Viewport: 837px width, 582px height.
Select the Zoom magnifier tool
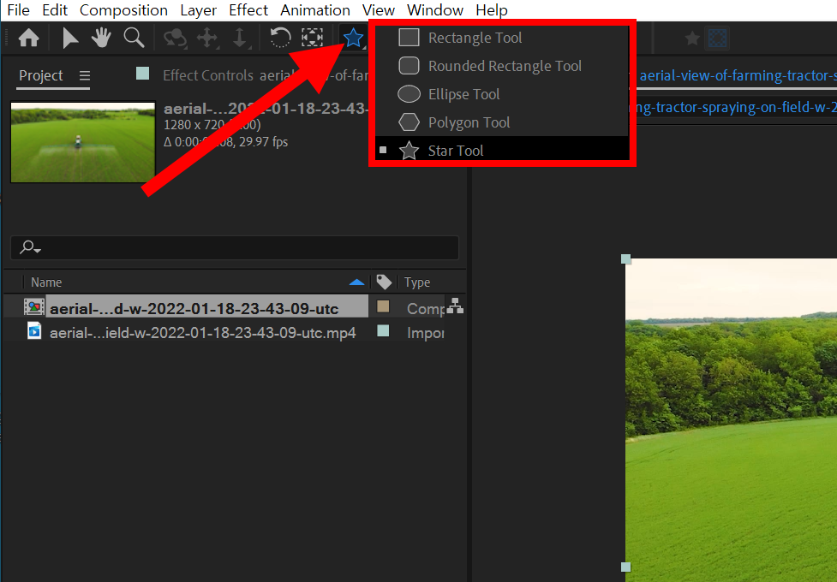click(x=134, y=38)
